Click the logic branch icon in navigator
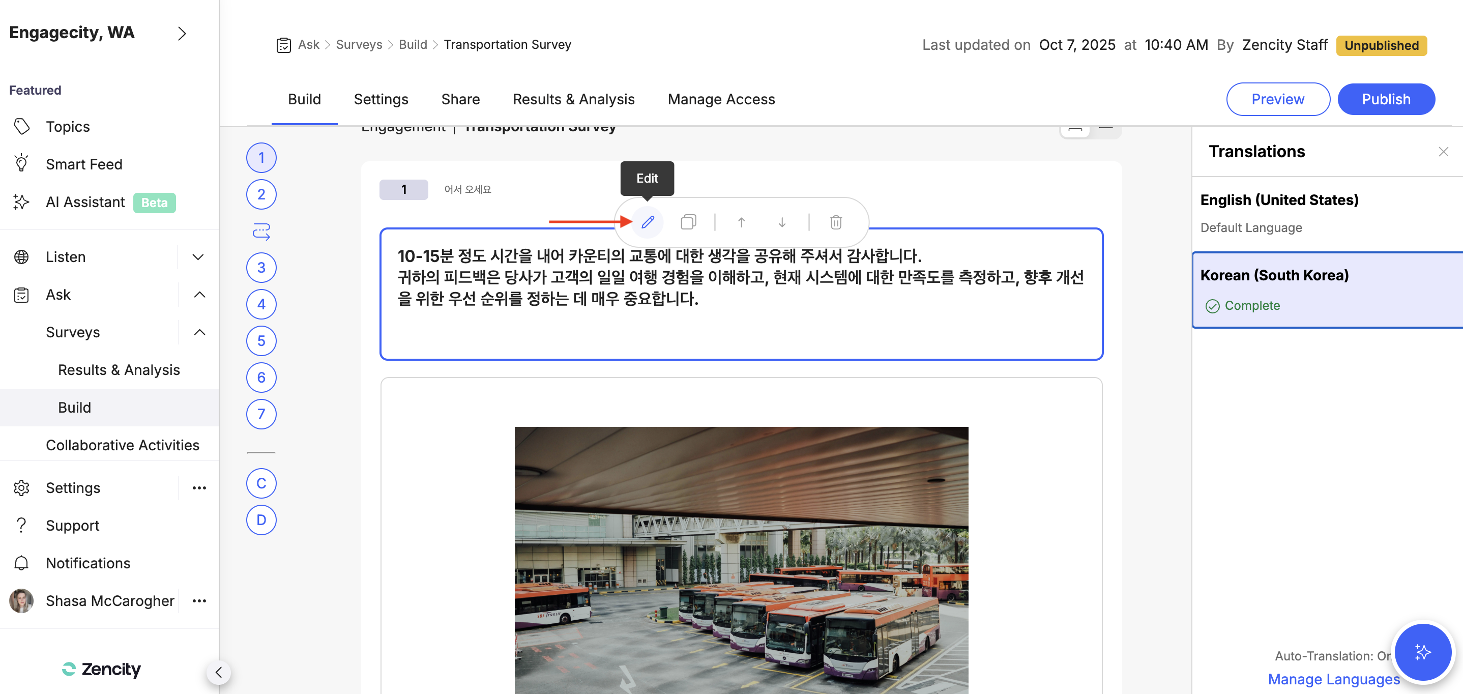 261,231
